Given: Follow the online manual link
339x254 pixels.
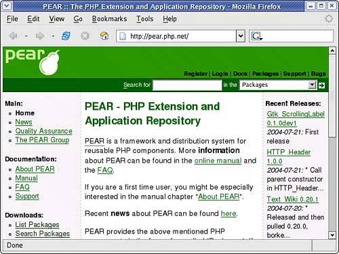Looking at the screenshot, I should pos(218,161).
